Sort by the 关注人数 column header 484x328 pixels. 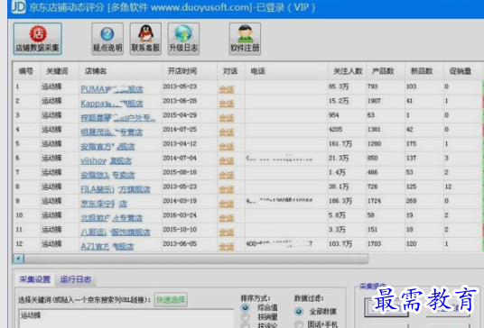coord(348,71)
